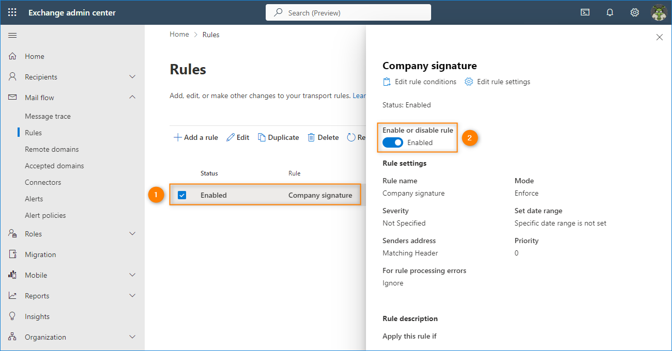The height and width of the screenshot is (351, 672).
Task: Click the Rule column header
Action: click(294, 173)
